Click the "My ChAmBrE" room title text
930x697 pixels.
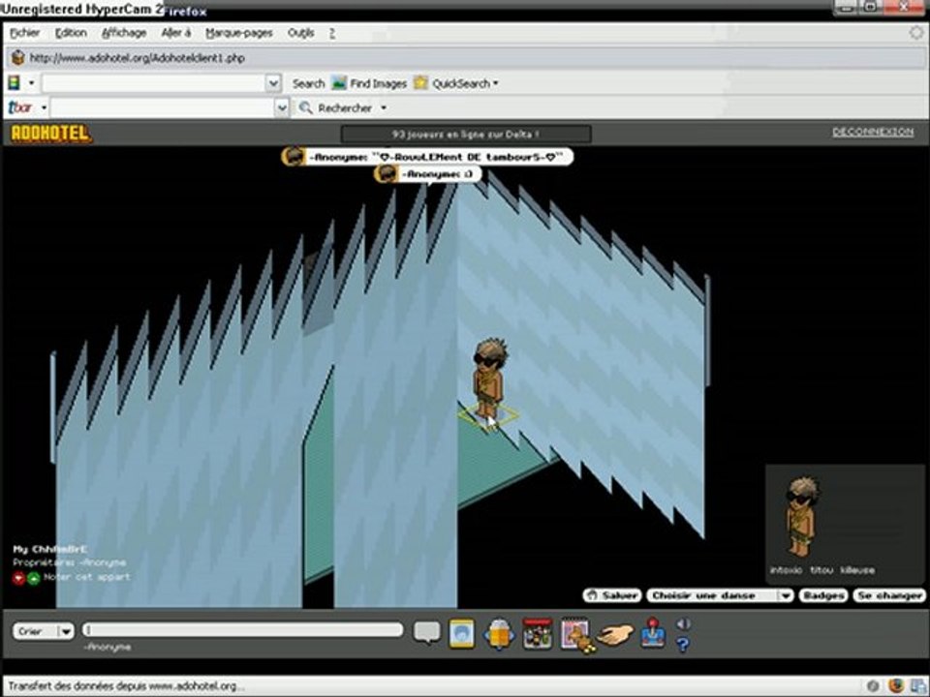coord(49,549)
